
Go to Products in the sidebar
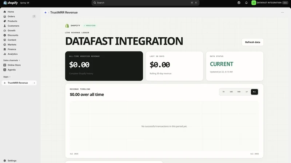click(12, 21)
